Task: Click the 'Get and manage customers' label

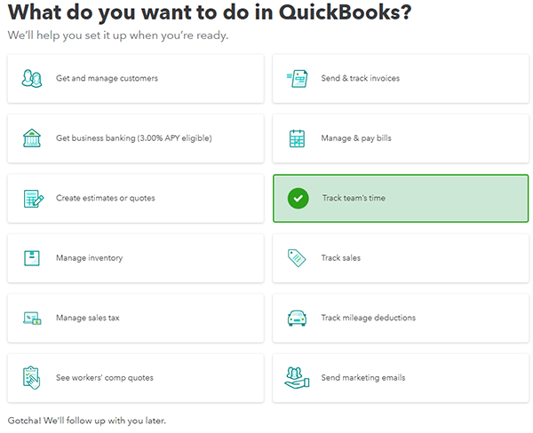Action: click(107, 78)
